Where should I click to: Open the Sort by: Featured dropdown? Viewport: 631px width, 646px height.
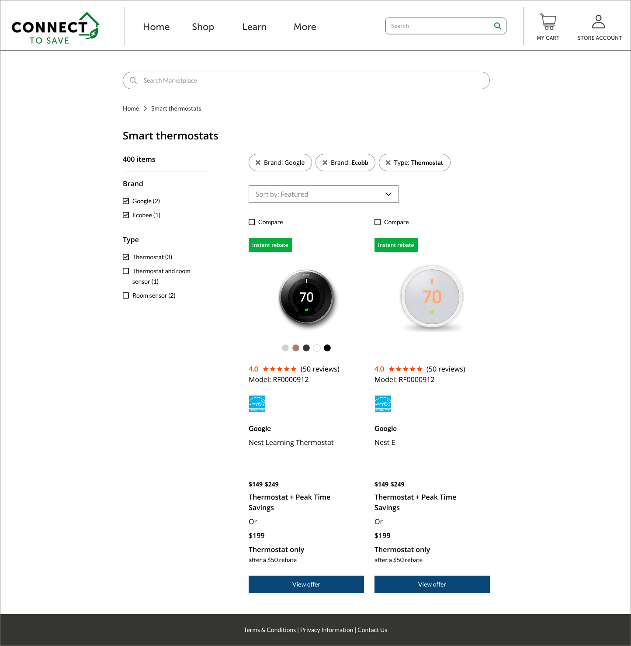323,194
